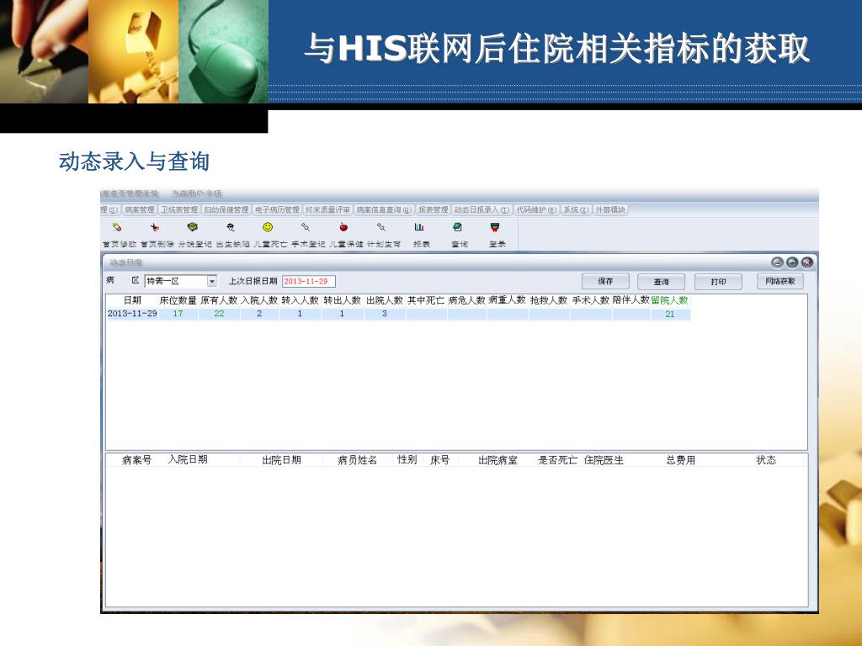The image size is (862, 646).
Task: Open the 动态日报录入 menu
Action: tap(482, 210)
